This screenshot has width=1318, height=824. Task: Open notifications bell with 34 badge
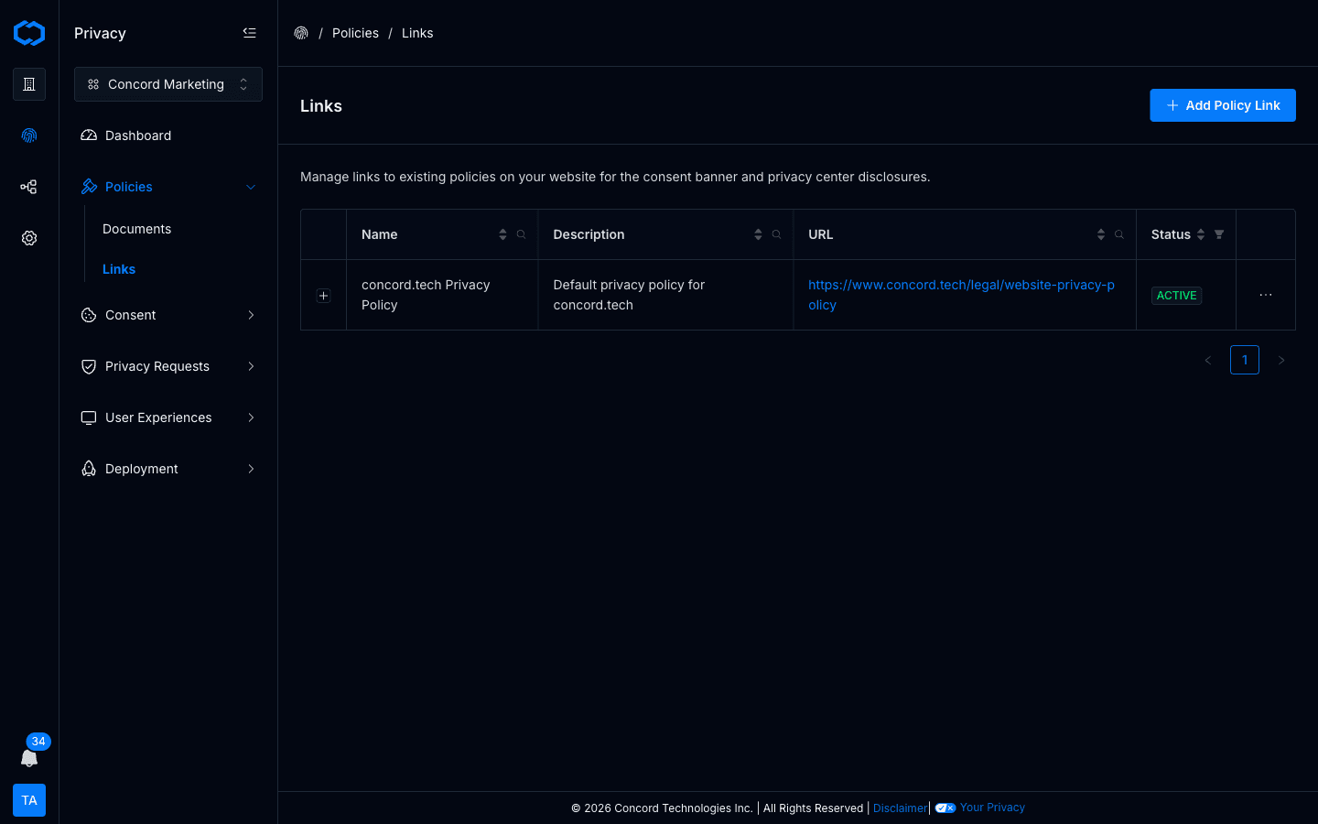[x=29, y=758]
